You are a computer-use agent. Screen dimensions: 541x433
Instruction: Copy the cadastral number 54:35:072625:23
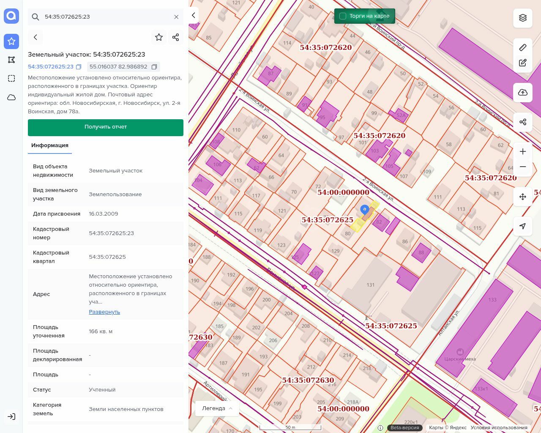point(79,67)
